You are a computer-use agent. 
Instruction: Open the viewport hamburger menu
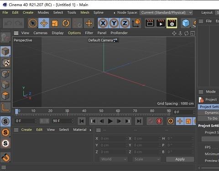click(16, 33)
